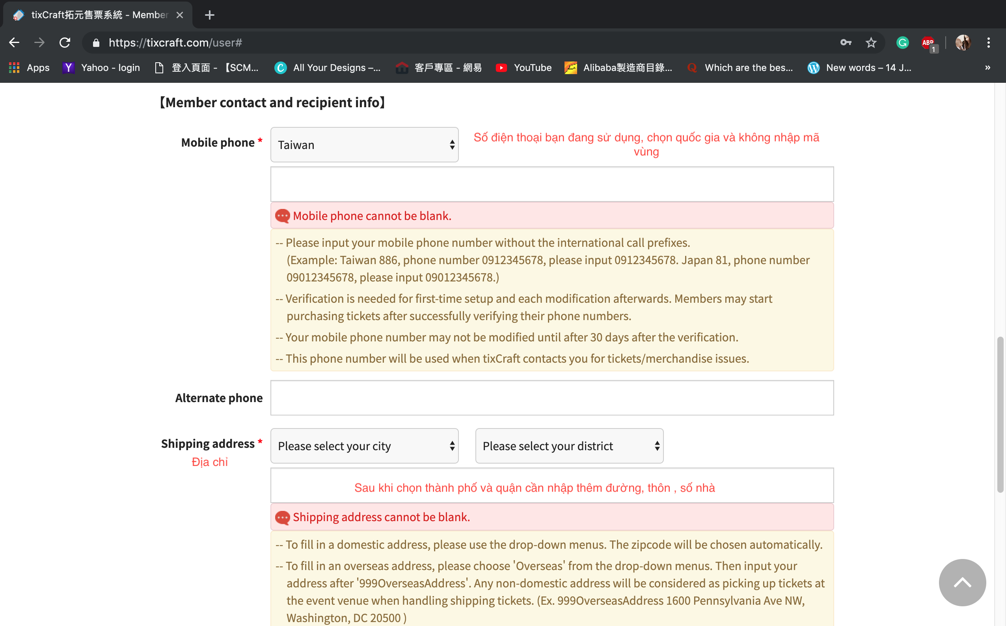This screenshot has height=626, width=1006.
Task: Click the mobile phone number field
Action: click(551, 184)
